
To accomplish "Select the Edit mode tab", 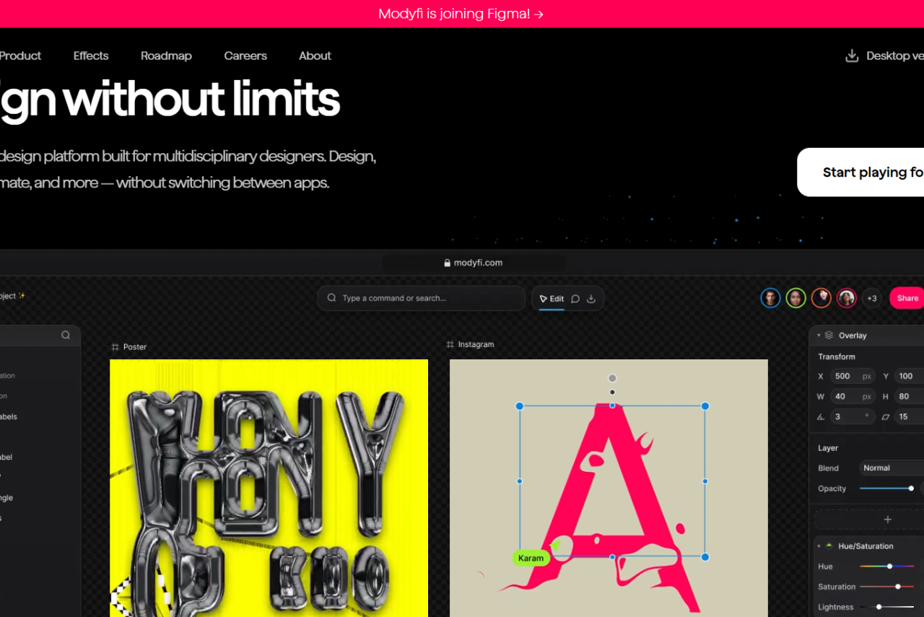I will 552,299.
